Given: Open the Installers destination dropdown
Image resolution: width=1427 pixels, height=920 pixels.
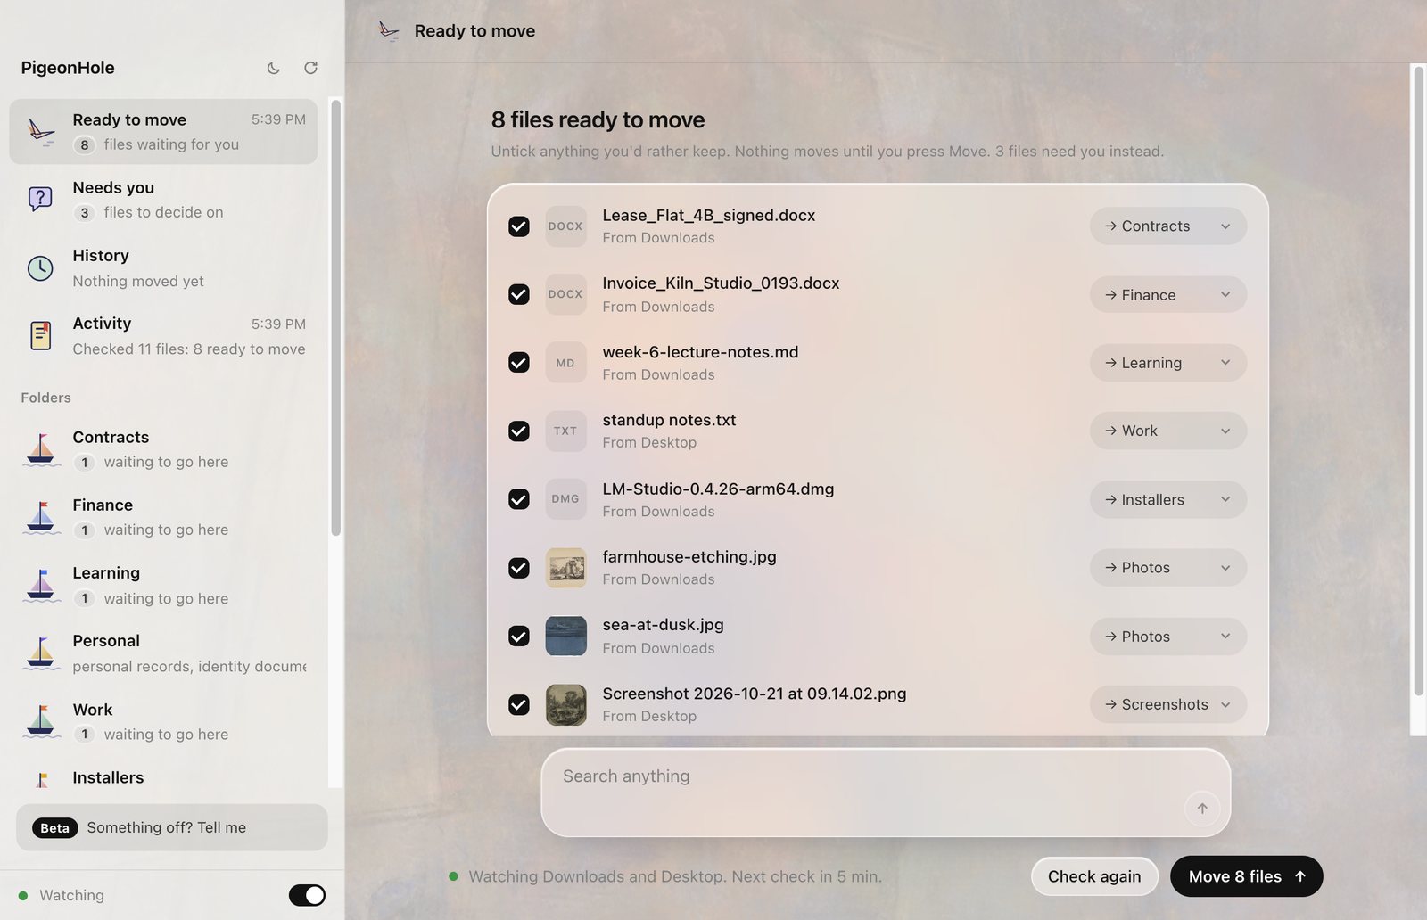Looking at the screenshot, I should (1167, 500).
